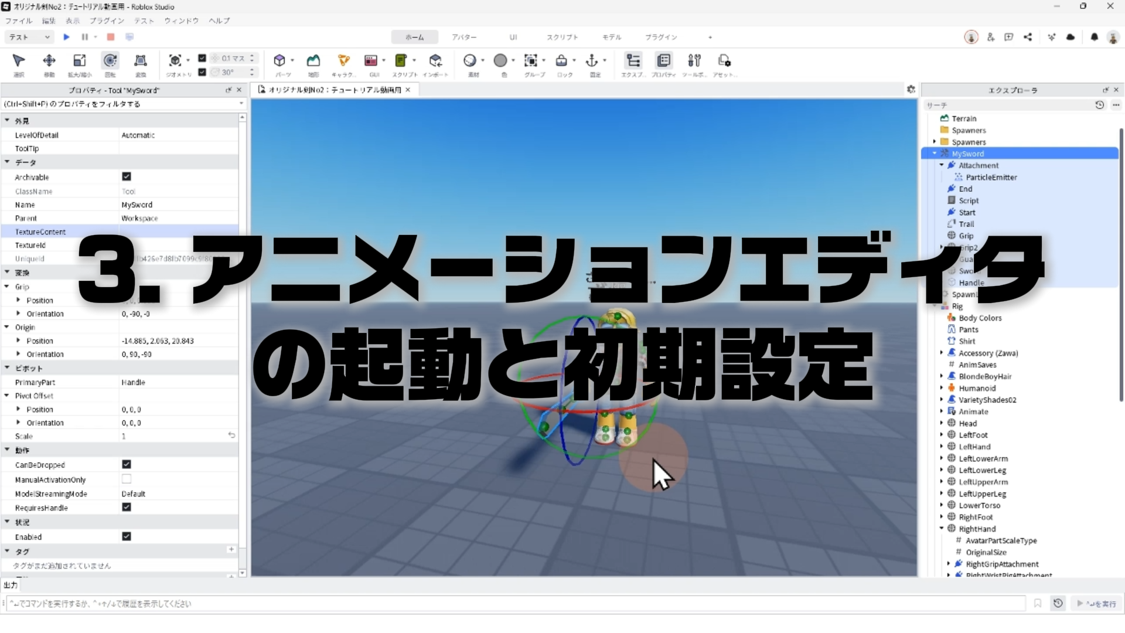Click the Run command (を実行) button
Image resolution: width=1125 pixels, height=633 pixels.
coord(1097,603)
